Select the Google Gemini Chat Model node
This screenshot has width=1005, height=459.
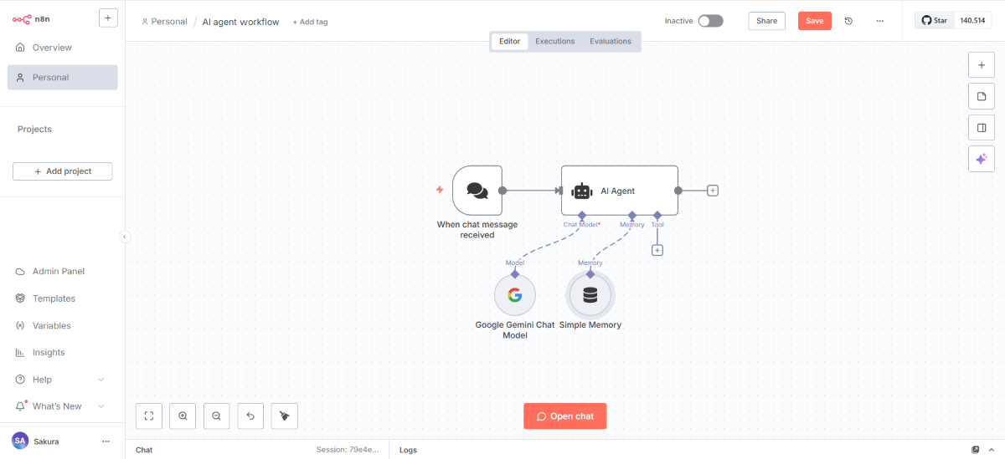click(514, 295)
